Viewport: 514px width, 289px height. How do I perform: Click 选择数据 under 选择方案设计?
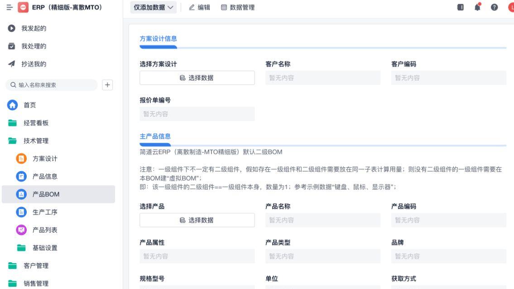(x=197, y=78)
